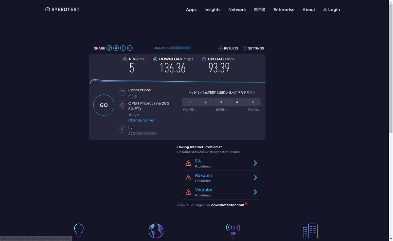Open the Enterprise menu
The image size is (393, 241).
(284, 10)
